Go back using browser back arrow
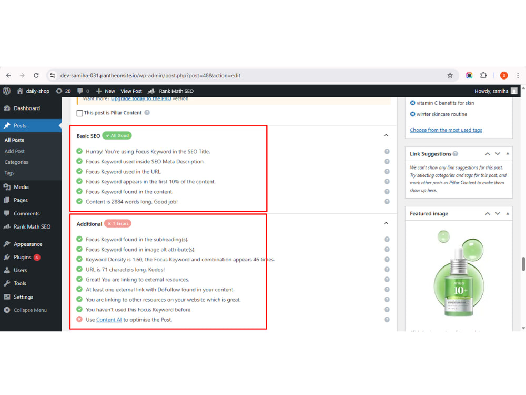526x395 pixels. (x=9, y=75)
